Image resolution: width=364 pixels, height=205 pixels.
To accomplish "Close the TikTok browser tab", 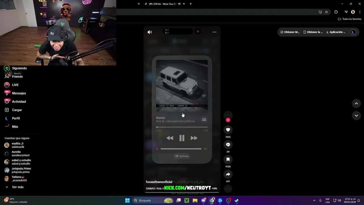I will [x=184, y=4].
